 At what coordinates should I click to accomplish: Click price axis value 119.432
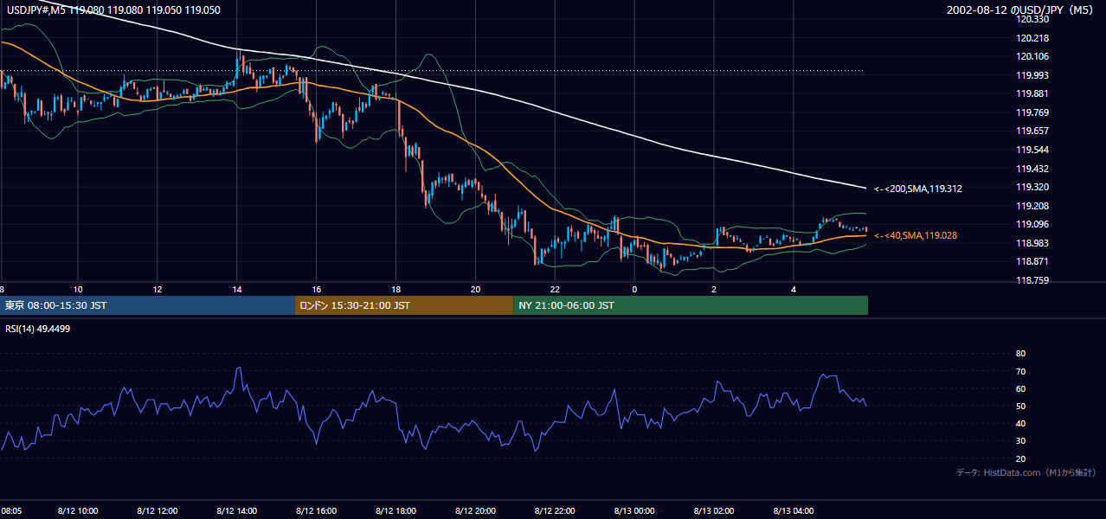click(x=1032, y=169)
